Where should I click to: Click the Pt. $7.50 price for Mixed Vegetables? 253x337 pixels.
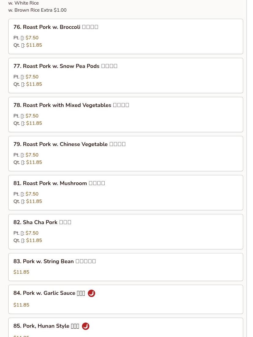pyautogui.click(x=32, y=116)
